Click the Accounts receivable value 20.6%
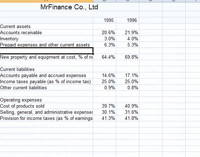The height and width of the screenshot is (157, 200). pos(105,32)
